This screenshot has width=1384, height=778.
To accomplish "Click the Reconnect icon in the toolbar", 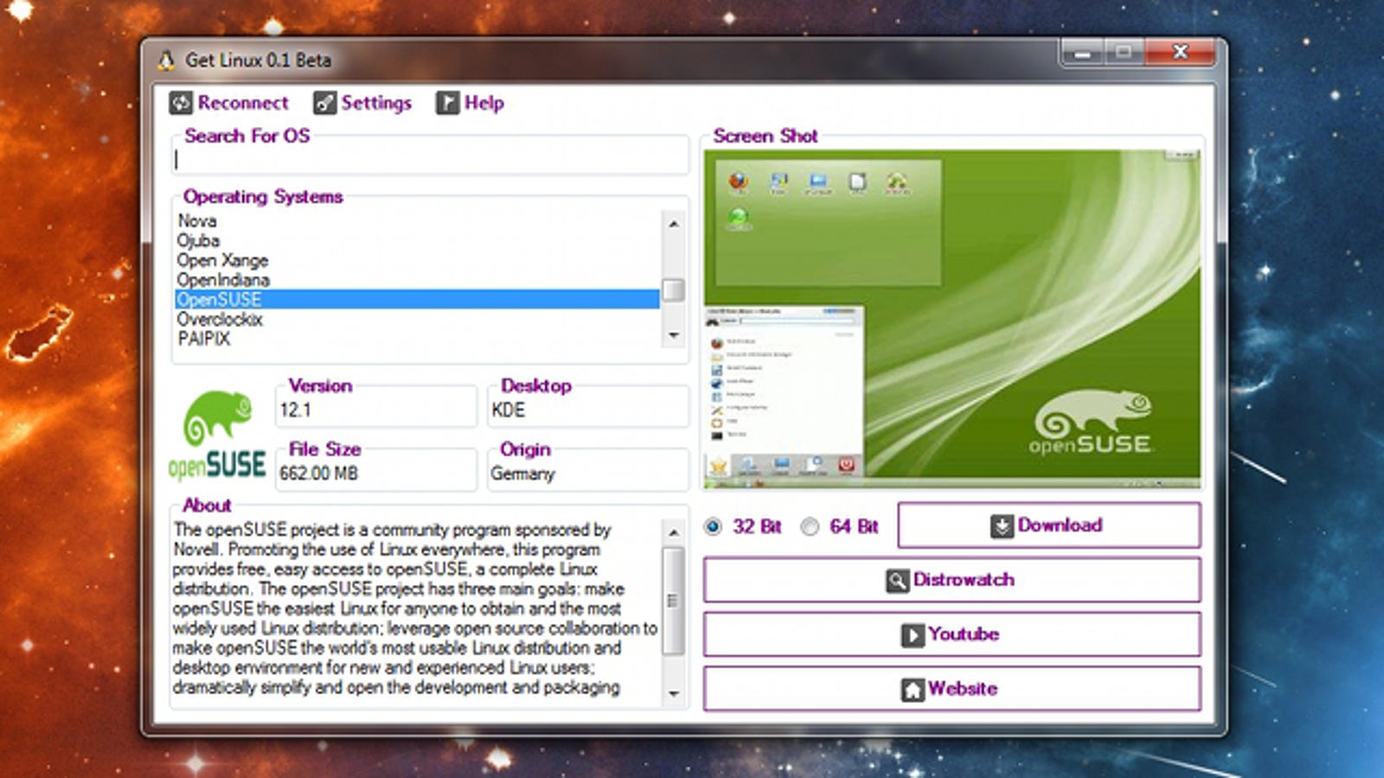I will pyautogui.click(x=181, y=103).
